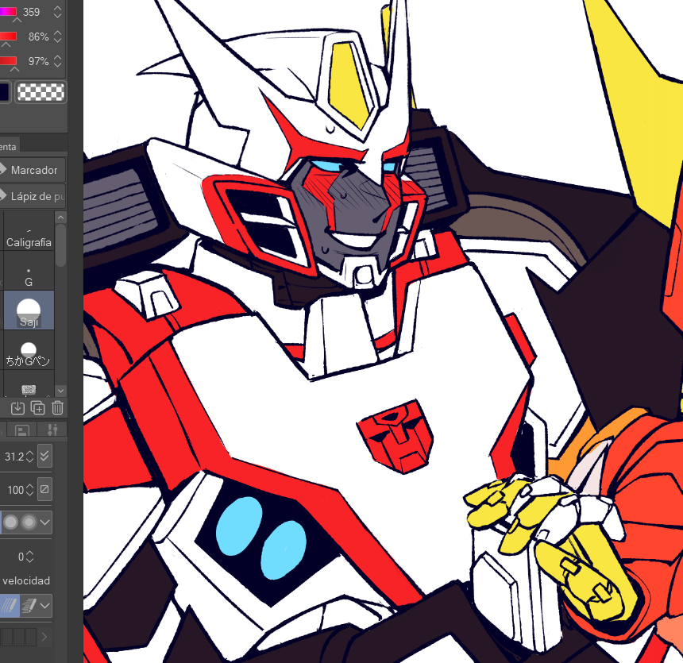683x663 pixels.
Task: Expand the stabilization mode dropdown
Action: pos(45,605)
